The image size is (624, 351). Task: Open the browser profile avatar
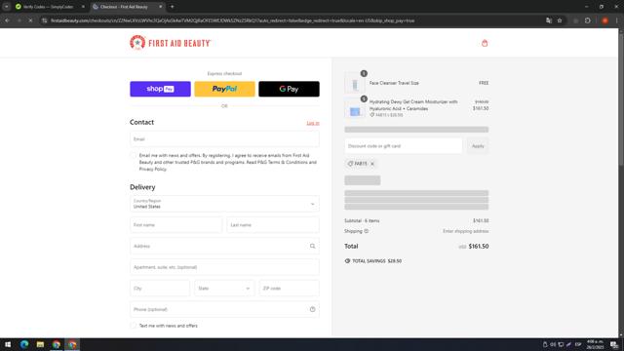pos(604,20)
